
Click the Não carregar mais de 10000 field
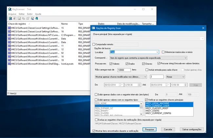pyautogui.click(x=124, y=70)
